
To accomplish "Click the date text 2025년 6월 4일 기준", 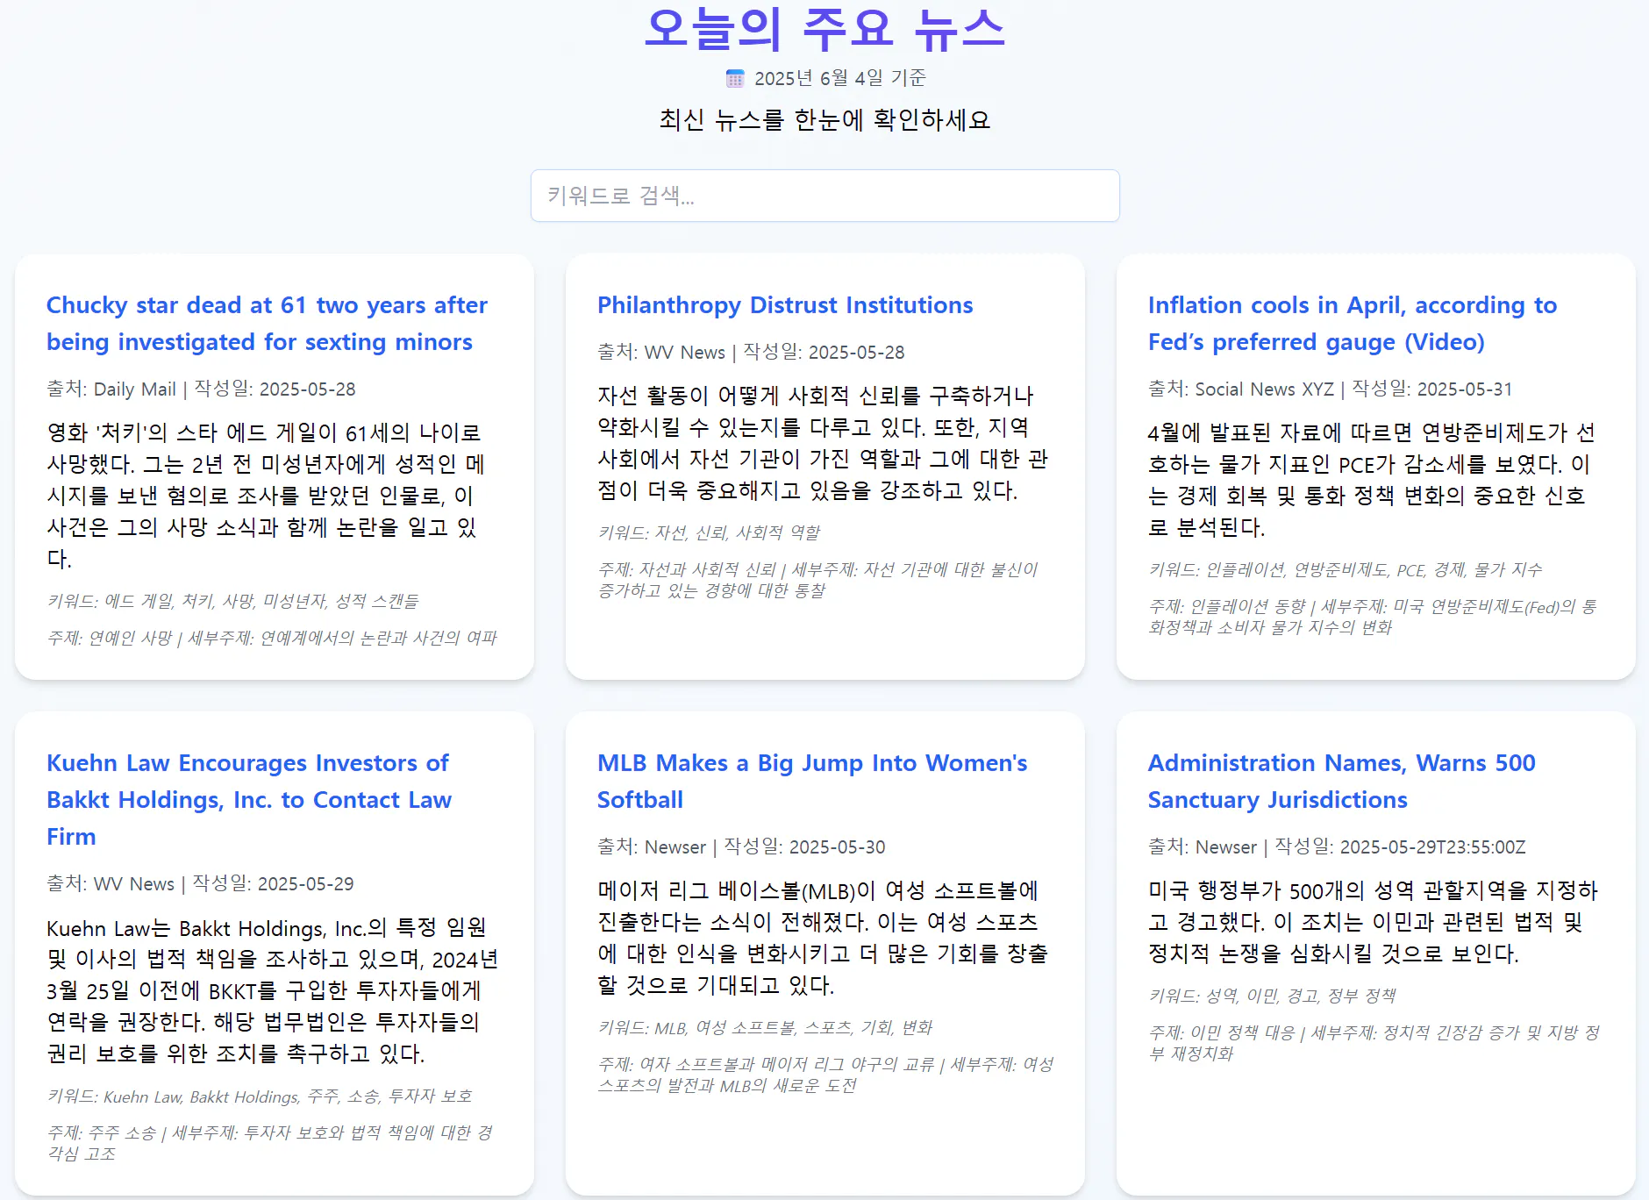I will point(839,79).
